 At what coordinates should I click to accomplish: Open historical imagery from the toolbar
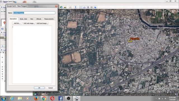coord(62,7)
